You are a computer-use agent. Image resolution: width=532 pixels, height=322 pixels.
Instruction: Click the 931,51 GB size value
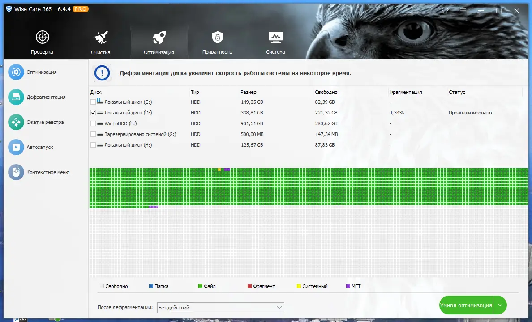(252, 124)
